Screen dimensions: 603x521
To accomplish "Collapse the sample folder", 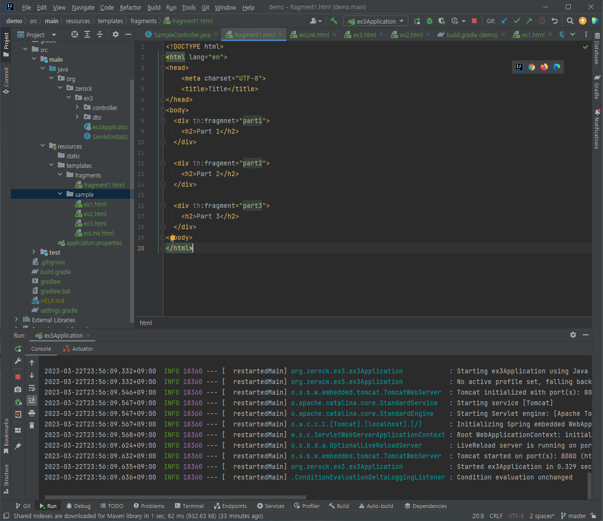I will click(x=60, y=194).
